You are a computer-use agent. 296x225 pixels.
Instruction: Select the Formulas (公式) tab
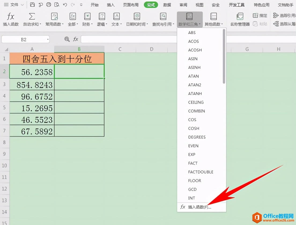[151, 5]
